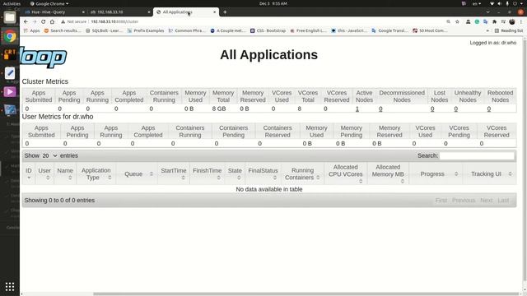Sort table by FinalStatus column
527x296 pixels.
coord(263,173)
